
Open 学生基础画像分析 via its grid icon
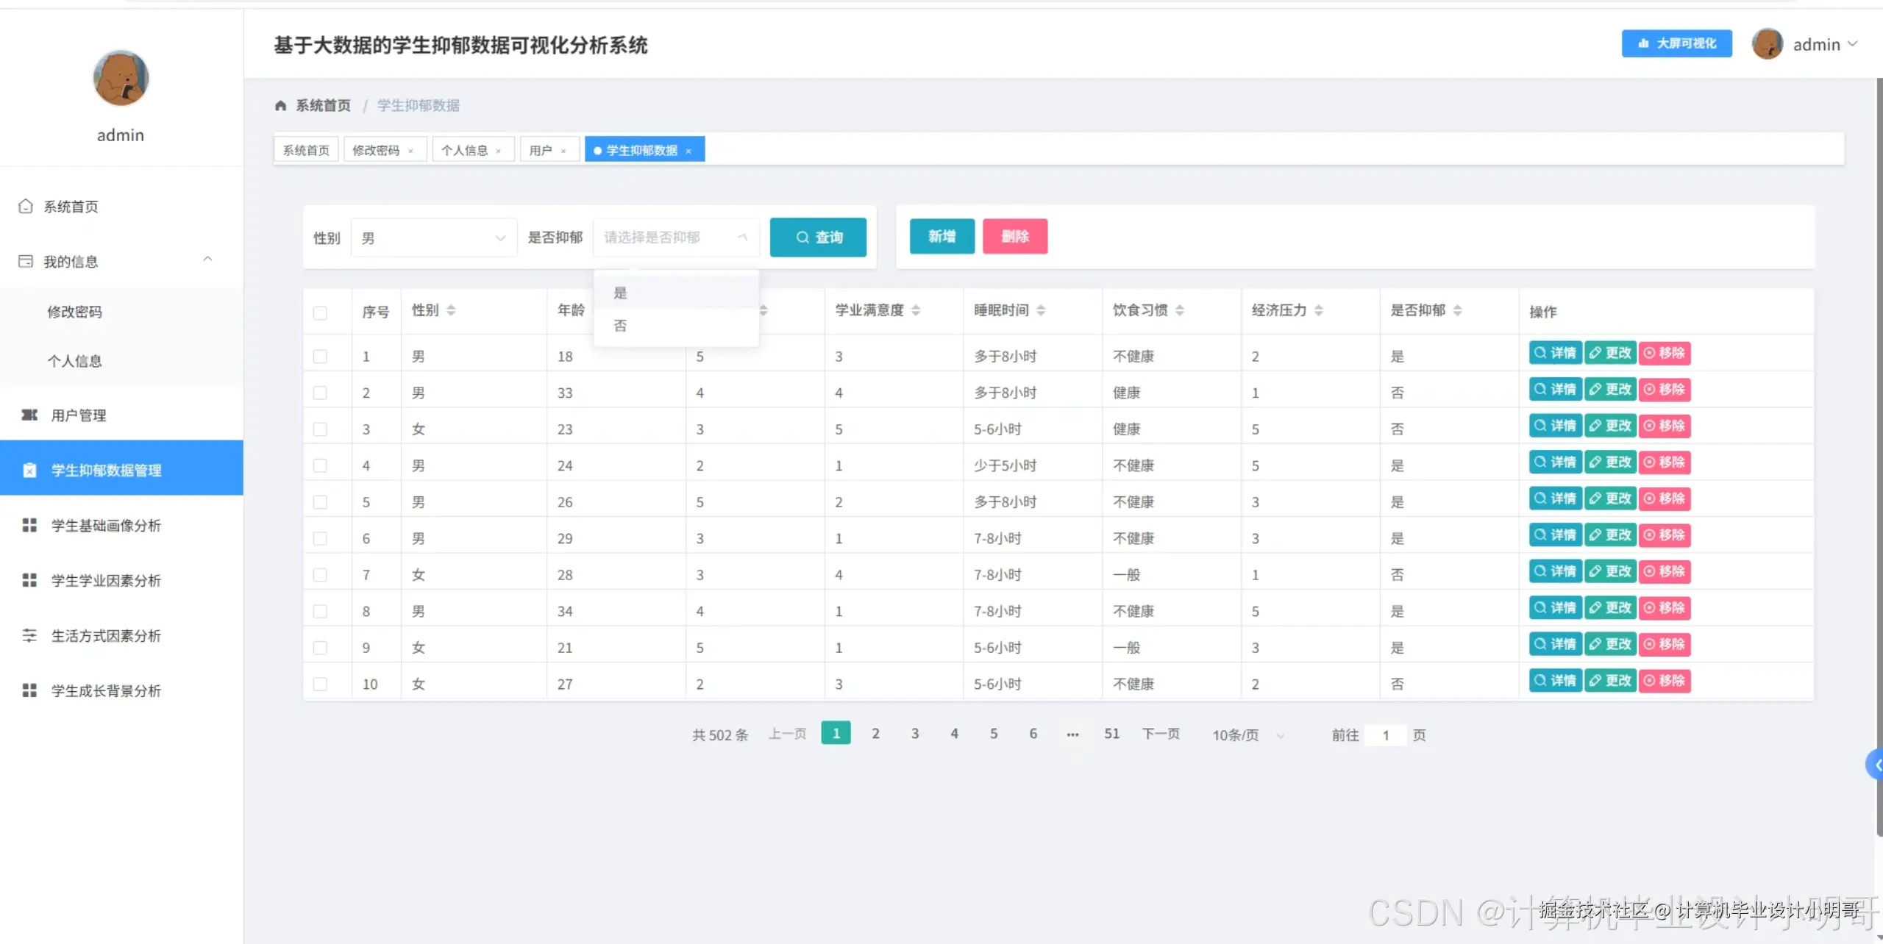pos(29,525)
